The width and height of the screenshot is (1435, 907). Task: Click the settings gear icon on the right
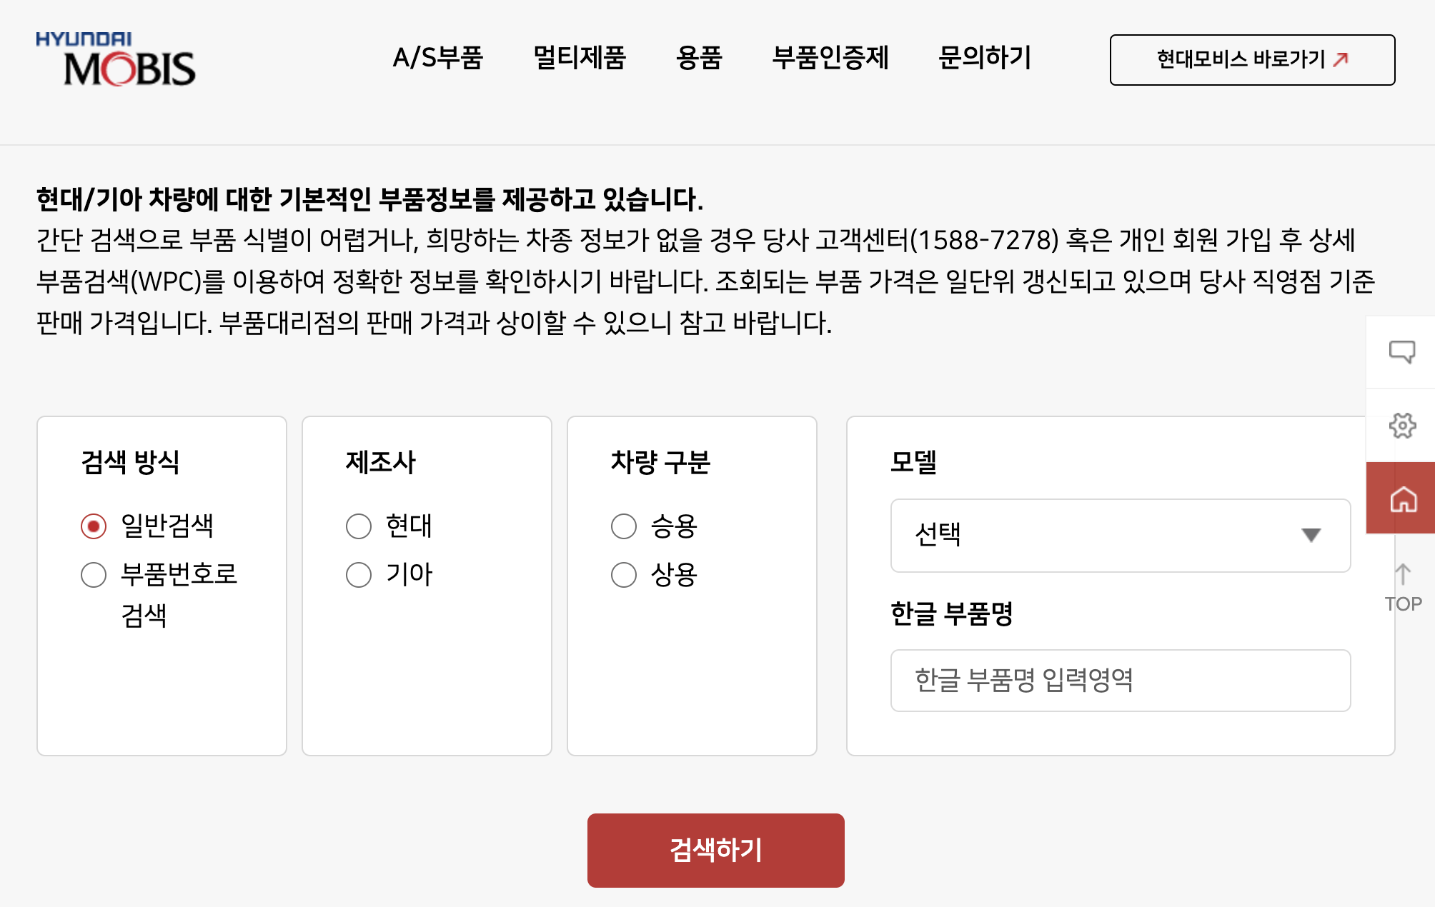tap(1403, 426)
